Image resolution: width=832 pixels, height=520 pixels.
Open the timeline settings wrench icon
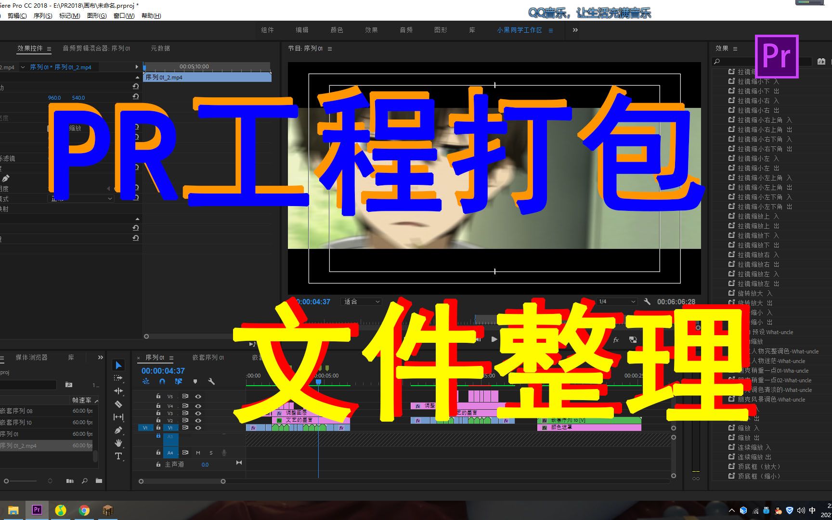pyautogui.click(x=212, y=381)
